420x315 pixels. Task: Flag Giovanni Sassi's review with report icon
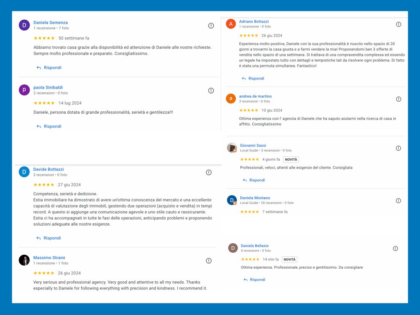coord(398,148)
